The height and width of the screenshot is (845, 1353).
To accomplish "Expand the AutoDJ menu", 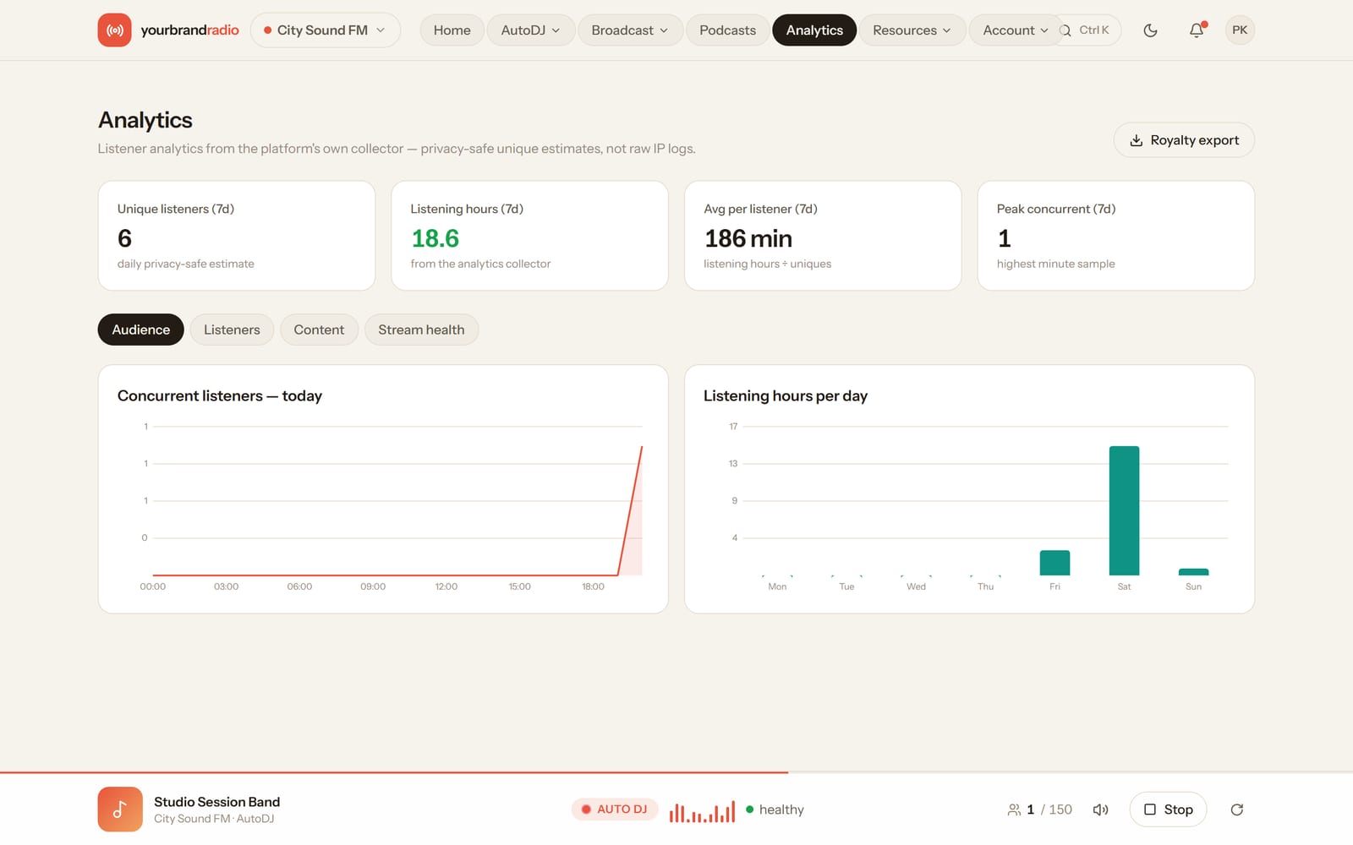I will click(x=531, y=30).
